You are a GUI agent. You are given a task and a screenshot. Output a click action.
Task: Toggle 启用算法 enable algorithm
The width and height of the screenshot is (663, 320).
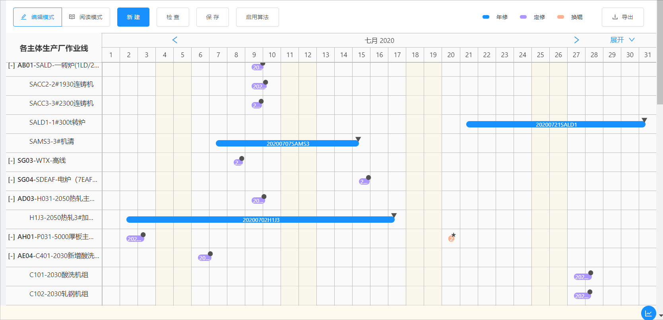[257, 17]
